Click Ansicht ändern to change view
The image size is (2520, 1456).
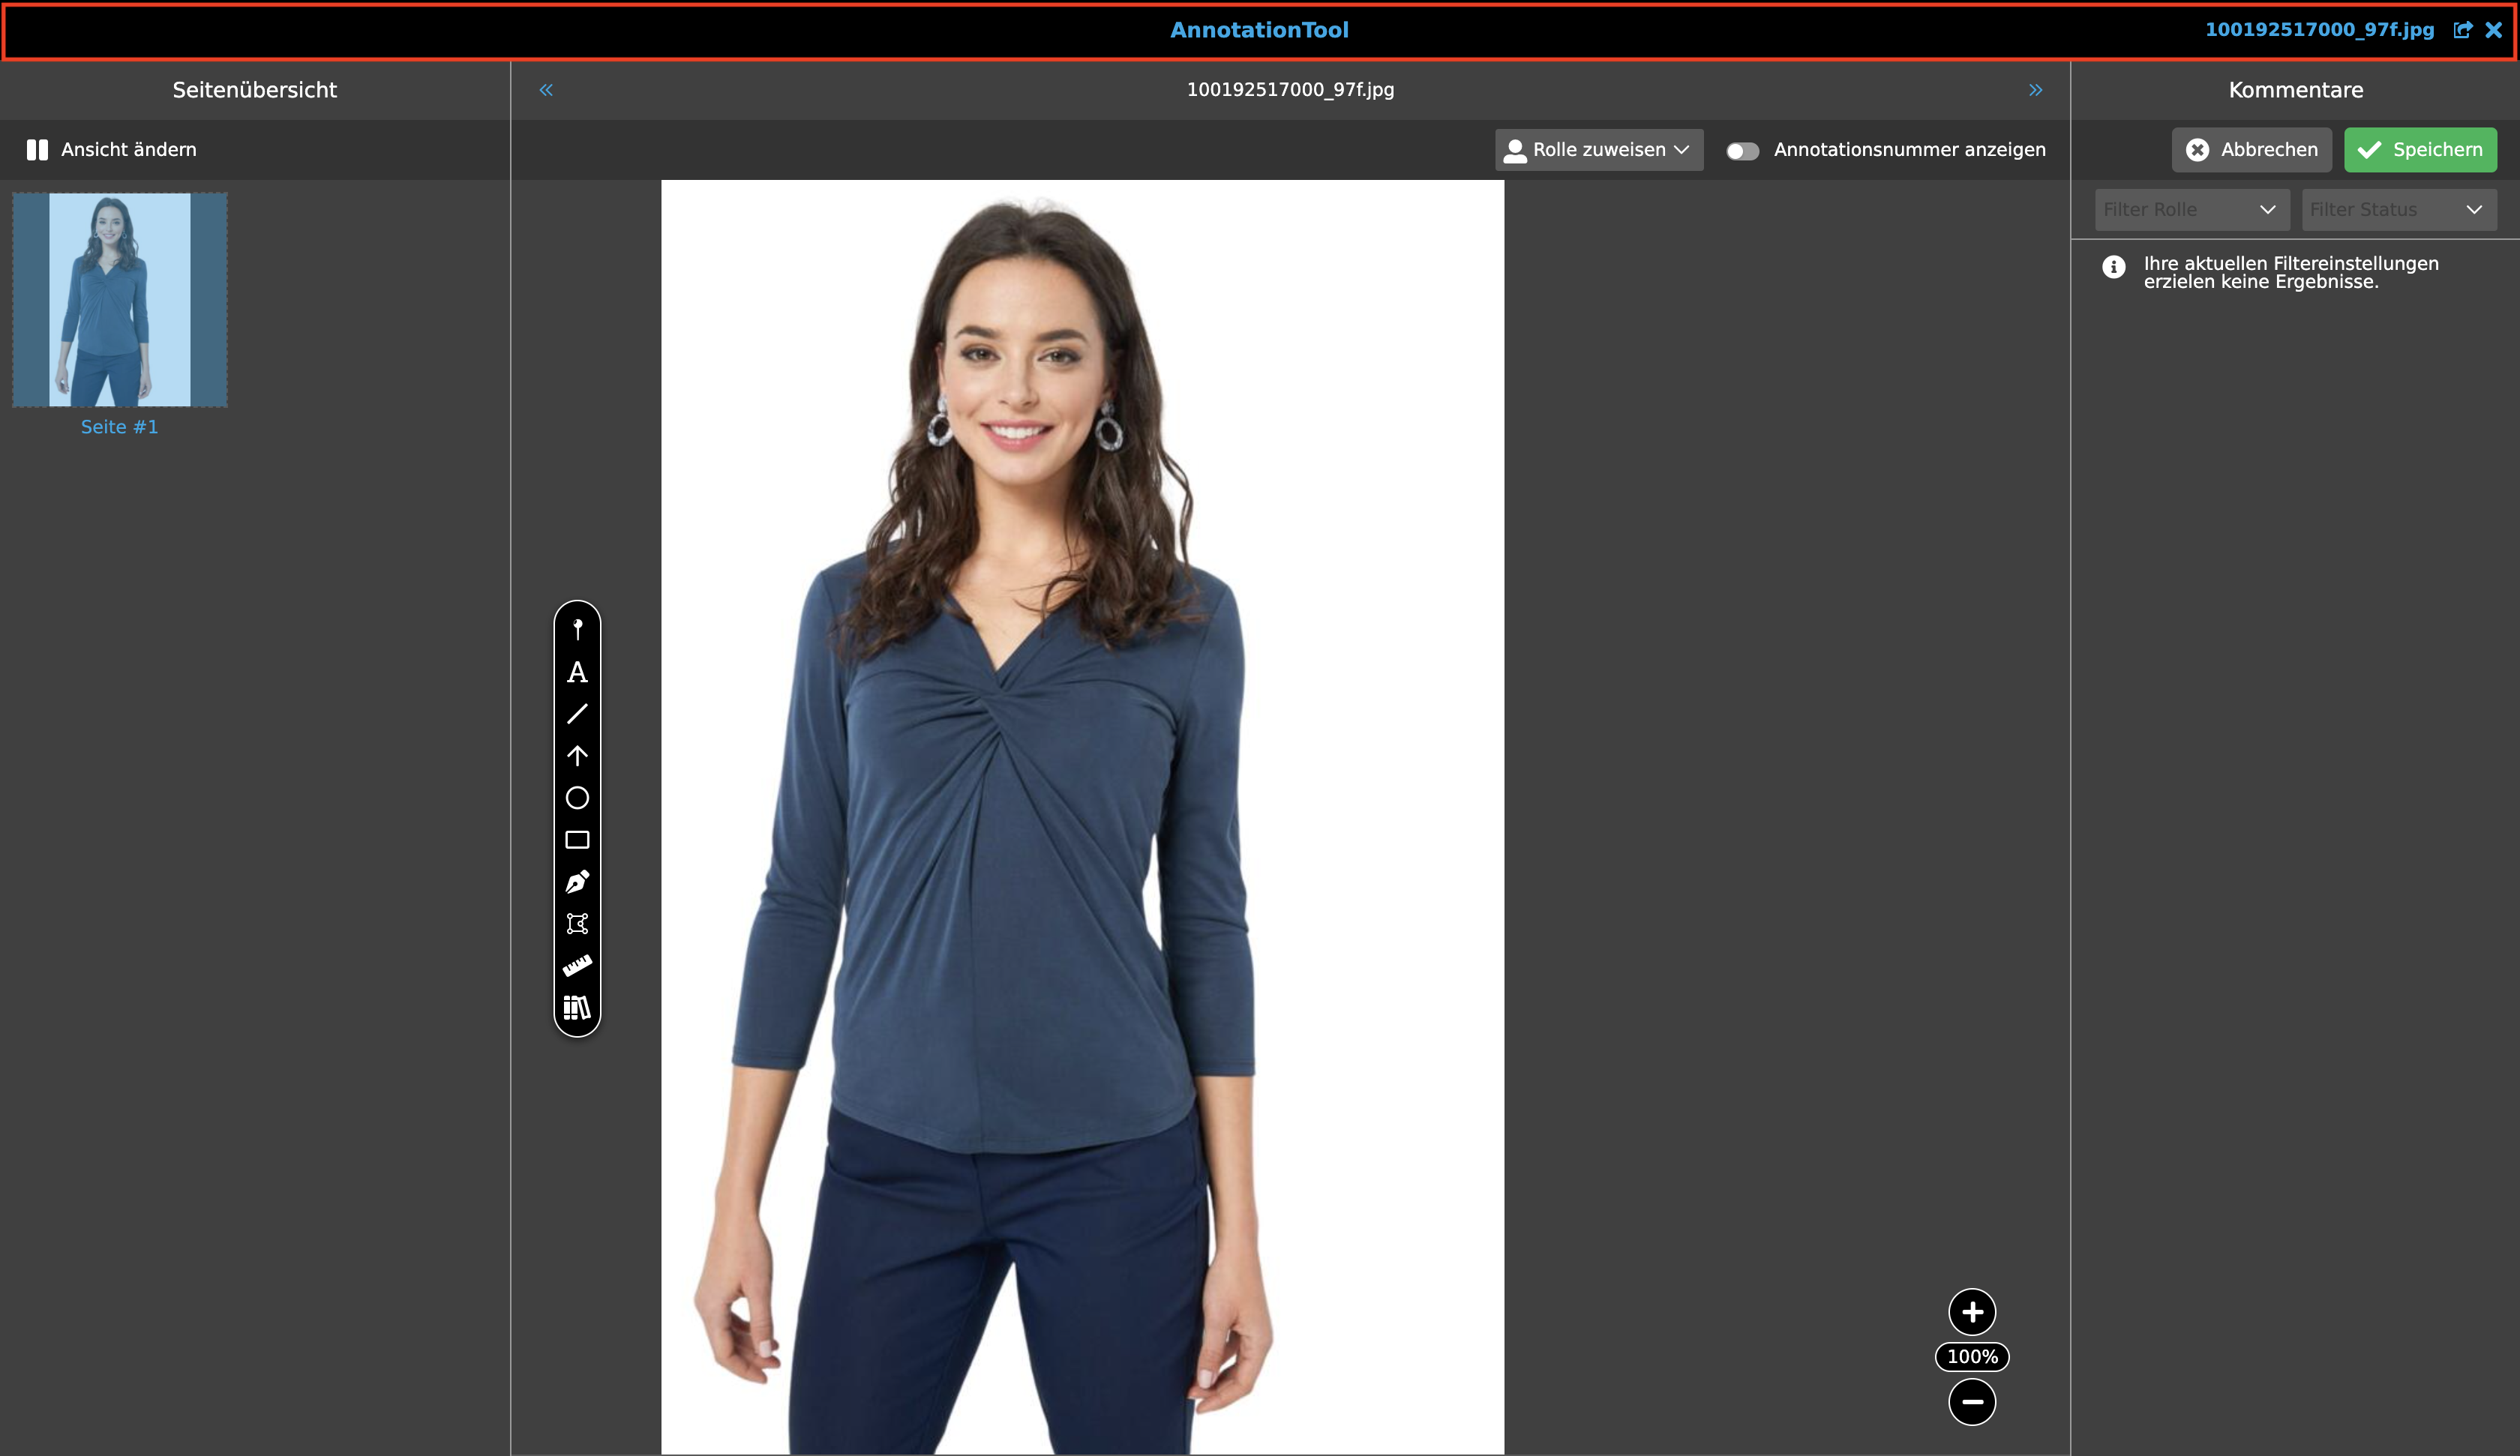click(x=112, y=150)
